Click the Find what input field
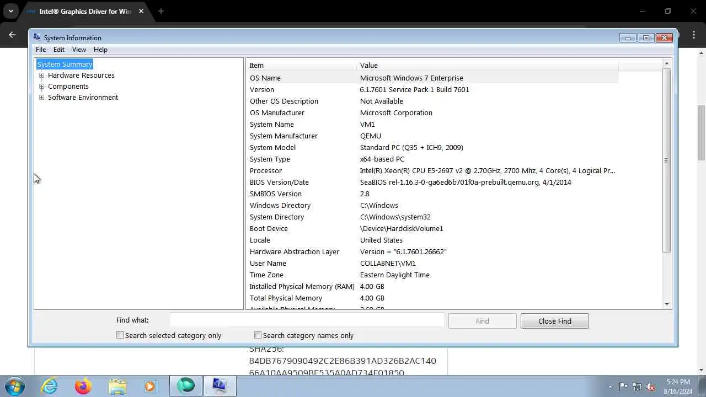 coord(307,320)
